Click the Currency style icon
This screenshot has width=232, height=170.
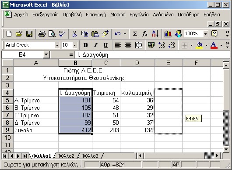(151, 45)
